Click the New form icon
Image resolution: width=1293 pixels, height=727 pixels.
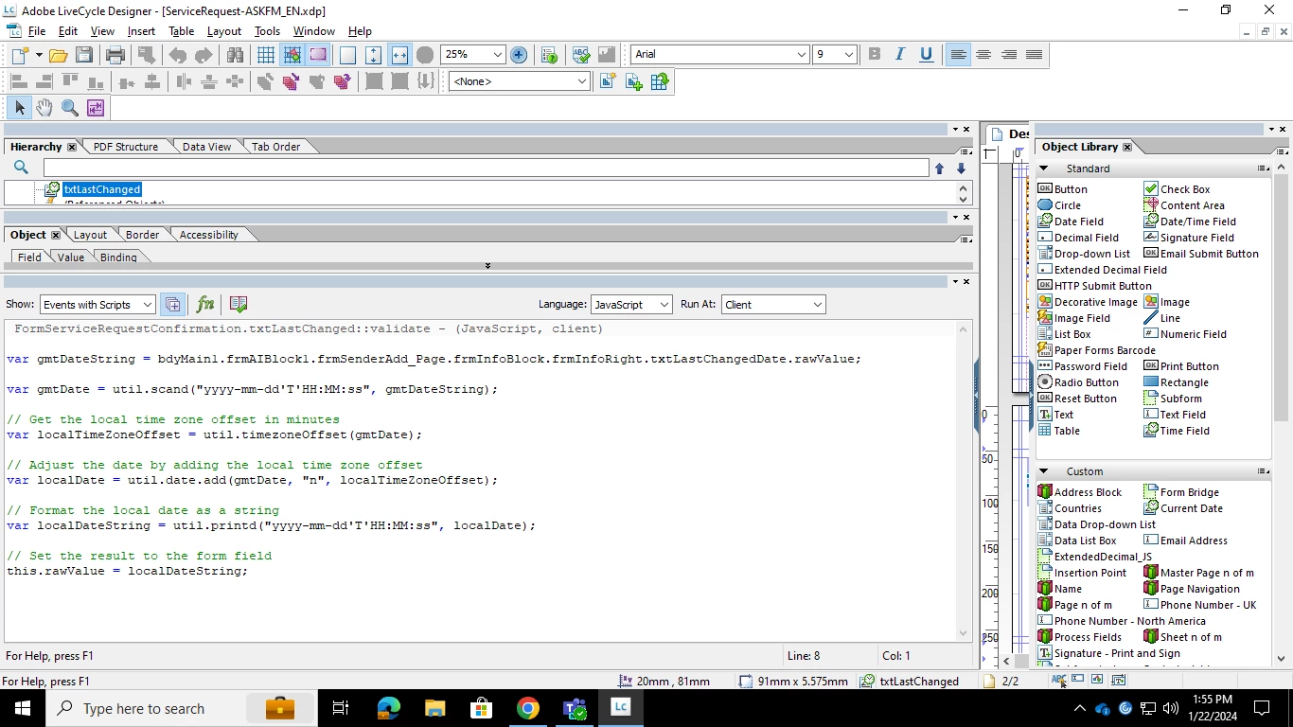tap(20, 55)
